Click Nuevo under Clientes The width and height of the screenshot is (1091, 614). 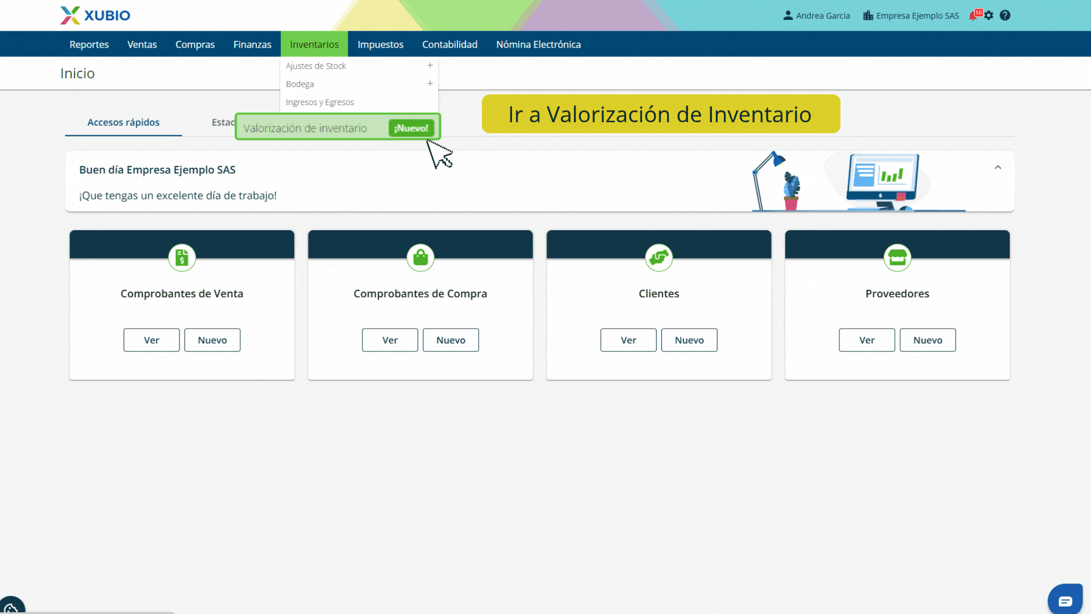point(689,340)
